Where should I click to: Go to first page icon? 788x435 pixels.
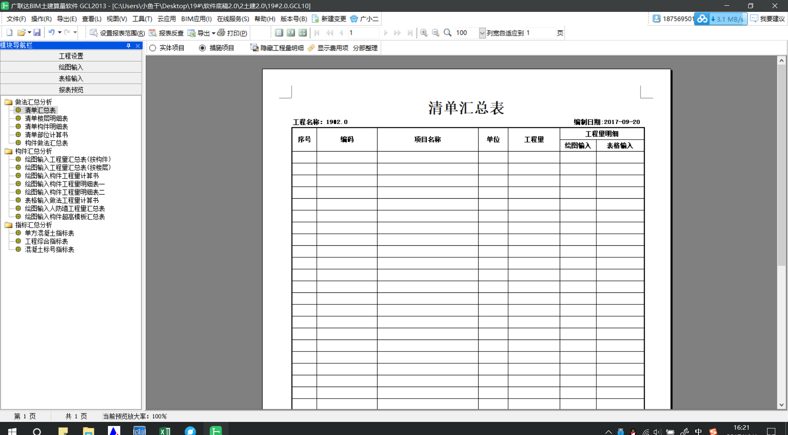pos(317,33)
